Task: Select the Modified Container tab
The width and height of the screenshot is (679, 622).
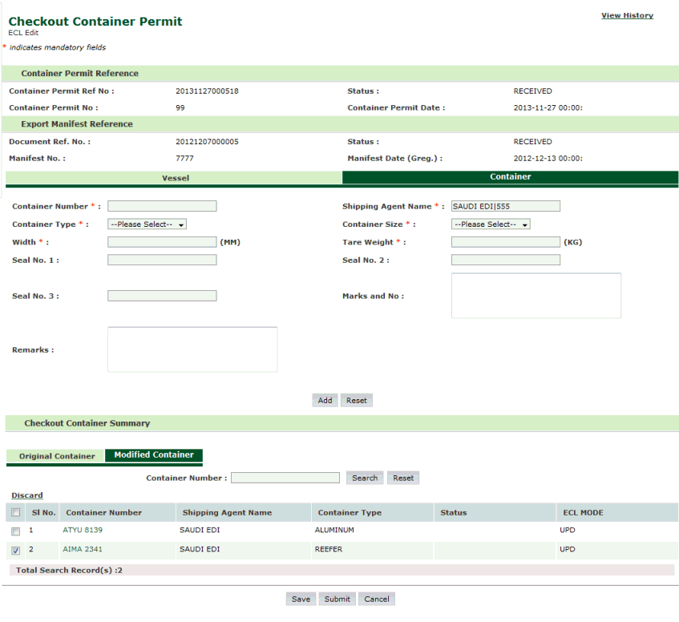Action: (154, 455)
